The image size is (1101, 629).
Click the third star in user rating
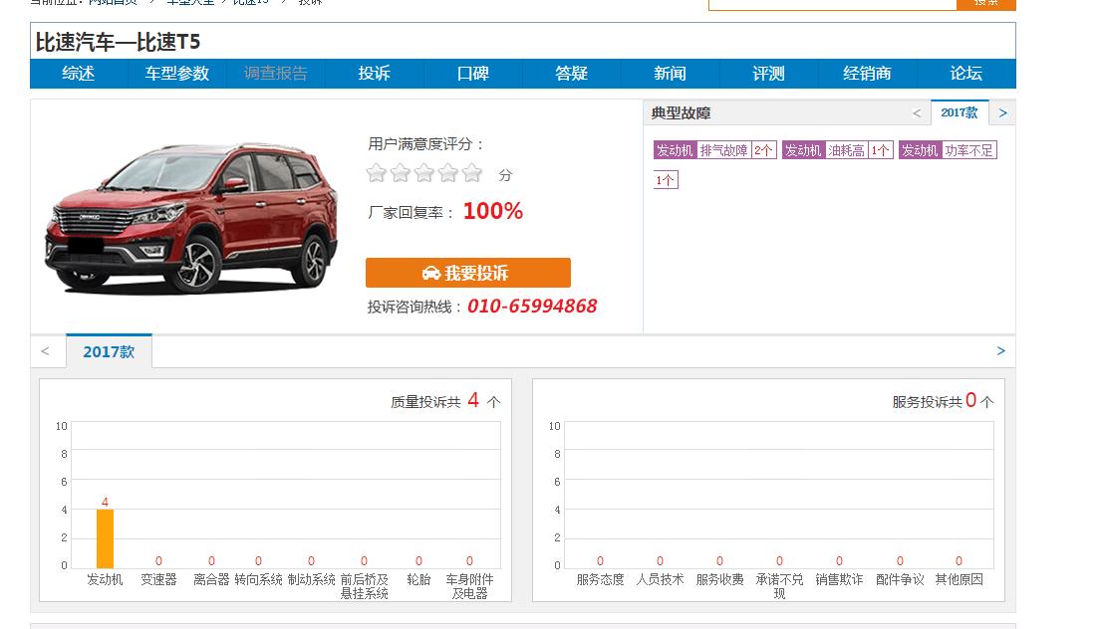click(424, 172)
